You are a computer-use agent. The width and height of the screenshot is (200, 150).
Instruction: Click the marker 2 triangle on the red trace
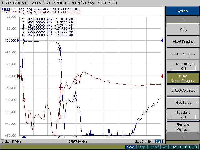click(x=59, y=114)
